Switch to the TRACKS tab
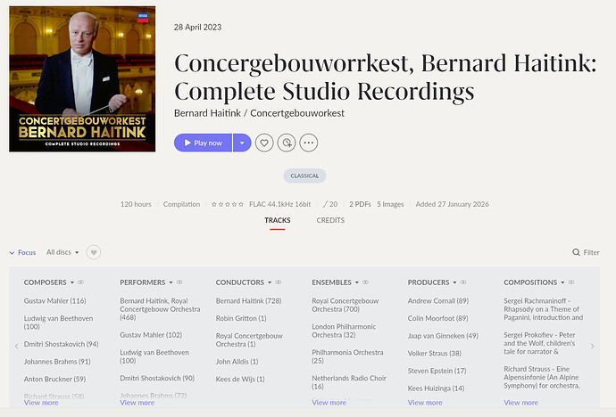The image size is (616, 417). (x=278, y=220)
